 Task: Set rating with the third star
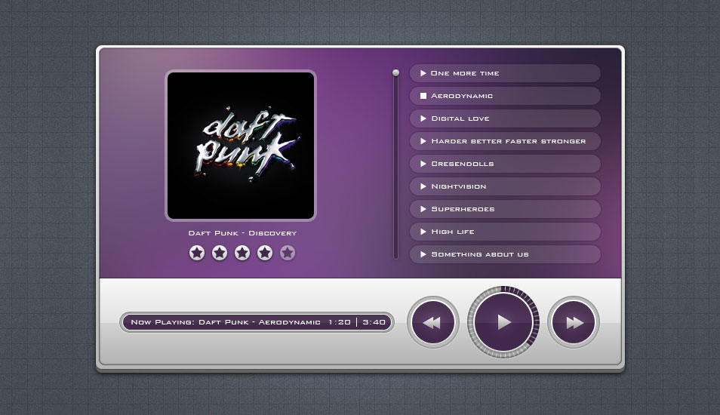pos(242,253)
